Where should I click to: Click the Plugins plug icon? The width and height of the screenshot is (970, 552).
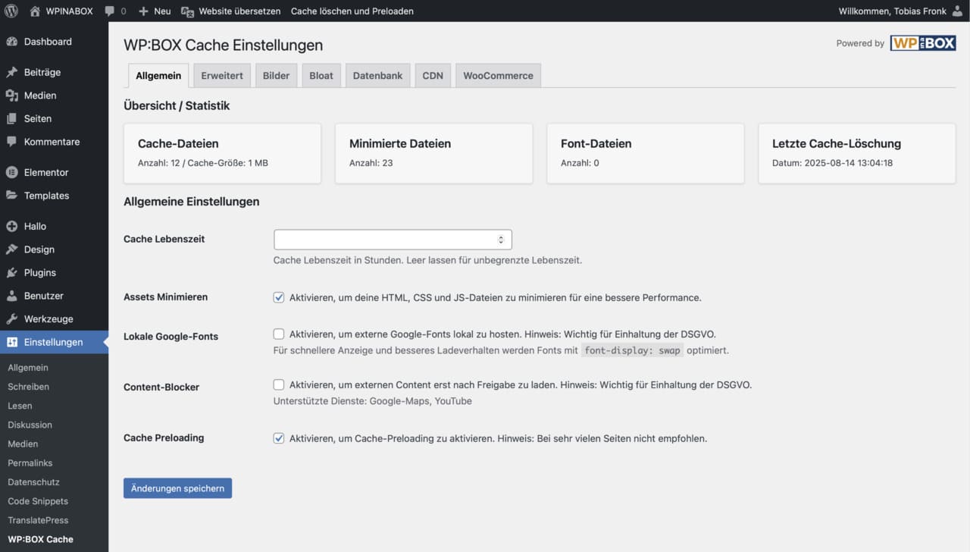pyautogui.click(x=11, y=272)
